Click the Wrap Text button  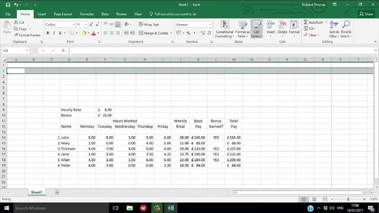coord(149,24)
